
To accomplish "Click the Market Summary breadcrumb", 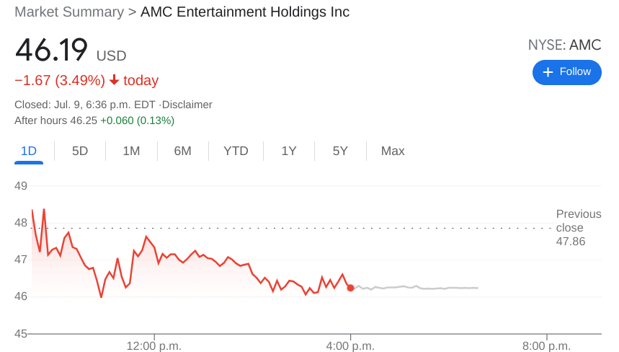I will pos(68,12).
